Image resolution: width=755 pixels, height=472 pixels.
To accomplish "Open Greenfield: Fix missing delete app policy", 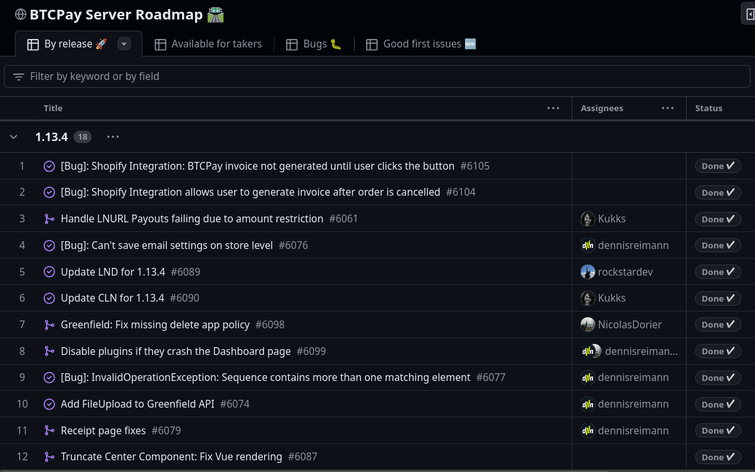I will pos(155,325).
